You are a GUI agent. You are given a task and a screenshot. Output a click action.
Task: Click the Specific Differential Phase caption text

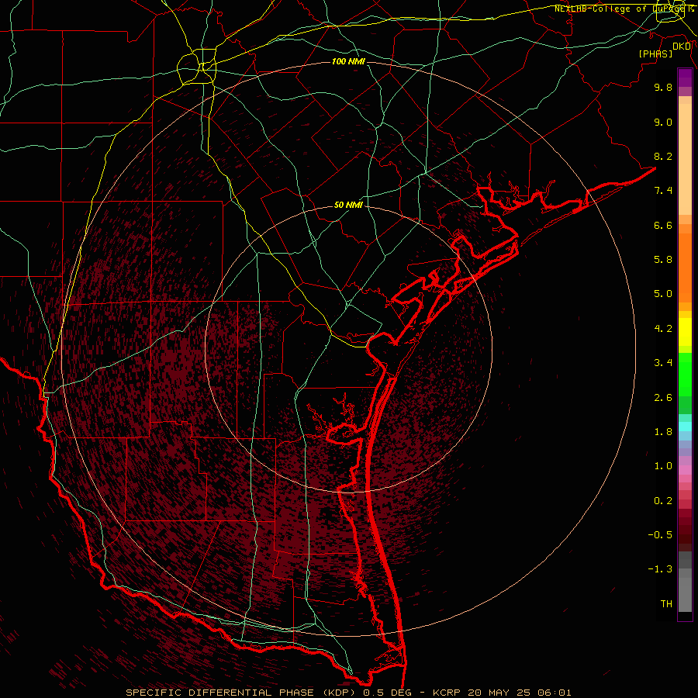pyautogui.click(x=348, y=693)
